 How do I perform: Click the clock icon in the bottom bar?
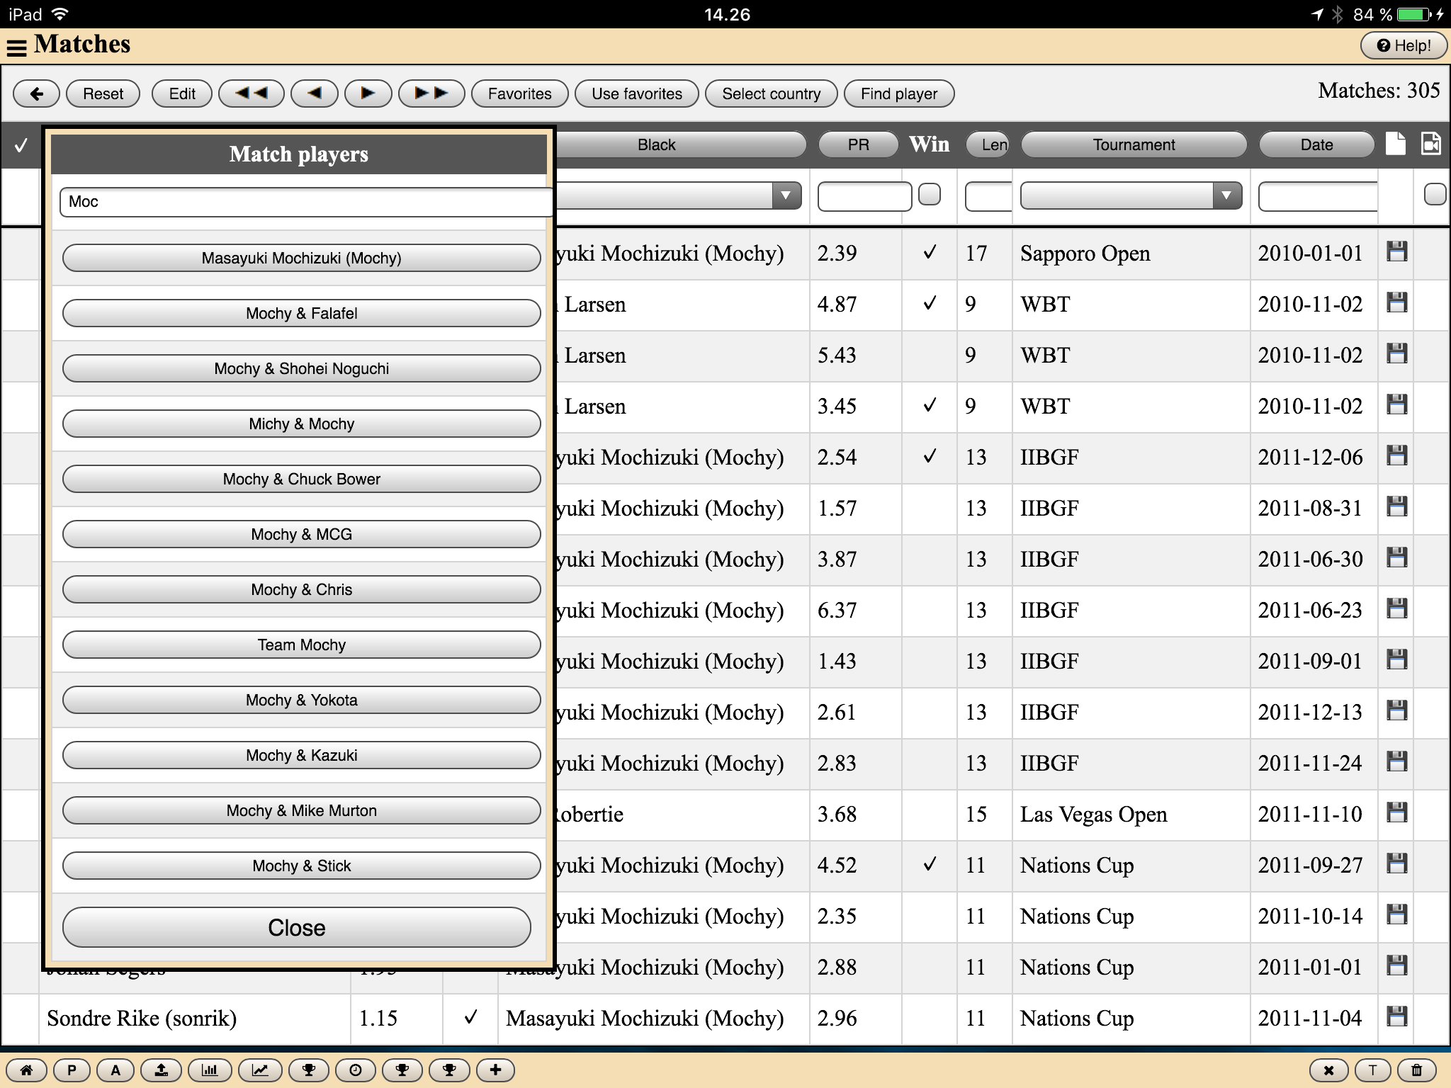click(356, 1070)
